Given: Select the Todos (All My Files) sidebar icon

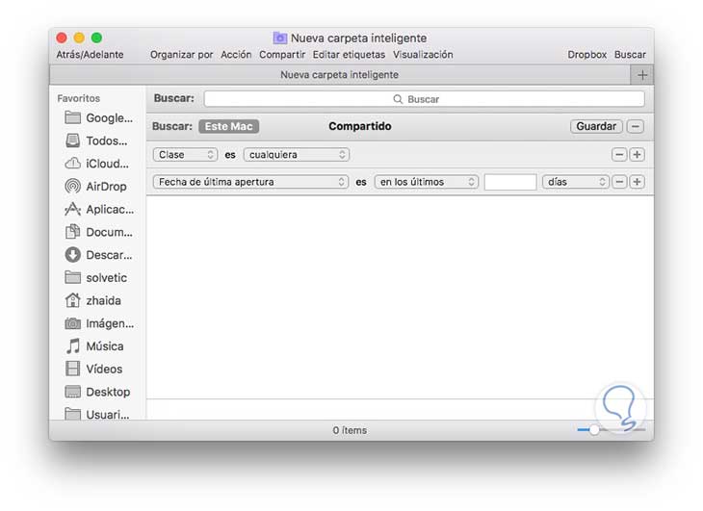Looking at the screenshot, I should pyautogui.click(x=72, y=141).
